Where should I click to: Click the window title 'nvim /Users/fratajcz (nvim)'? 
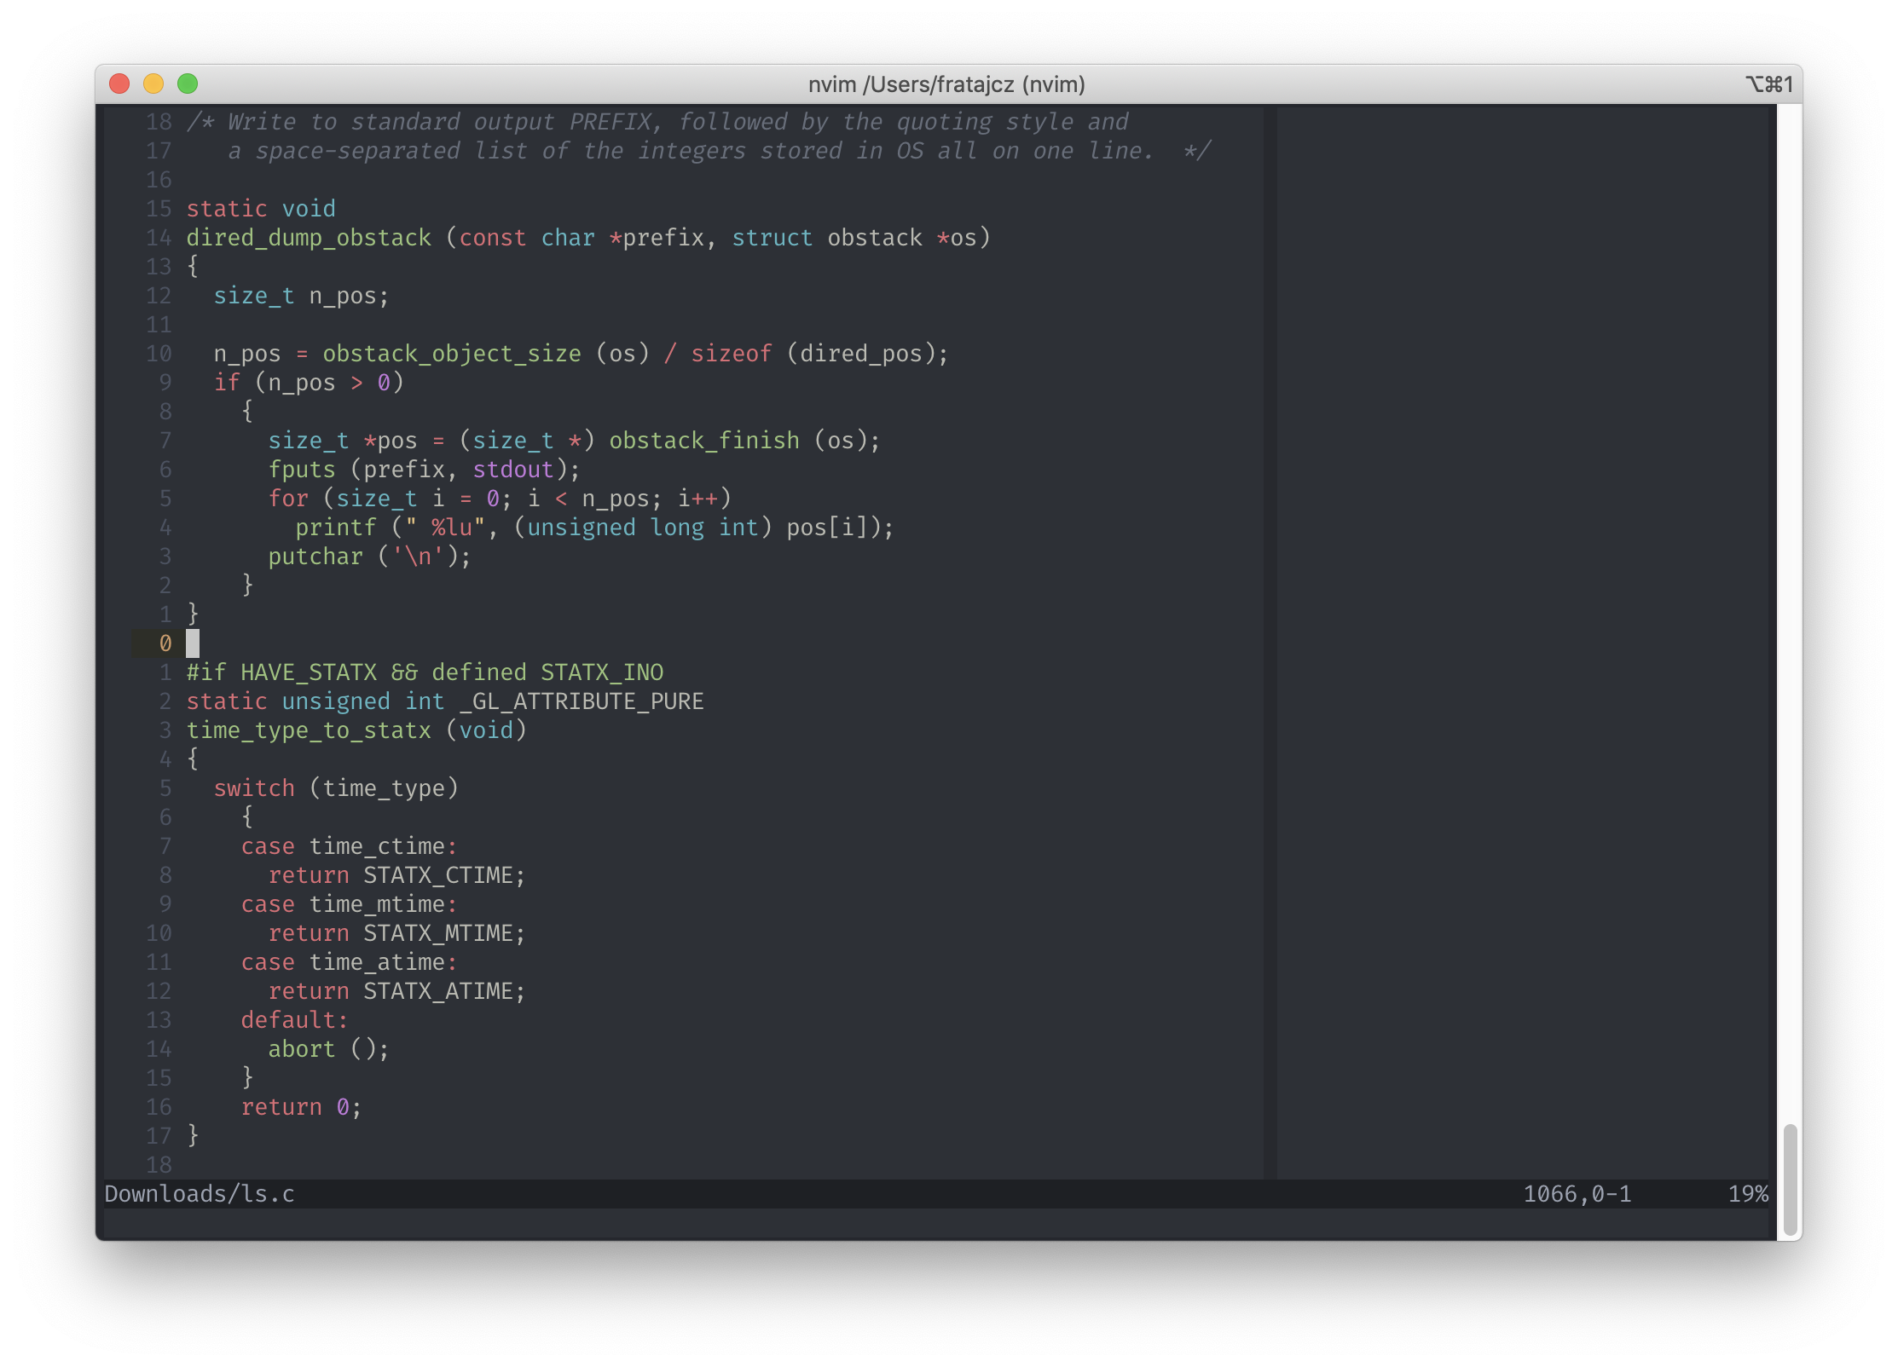click(946, 84)
